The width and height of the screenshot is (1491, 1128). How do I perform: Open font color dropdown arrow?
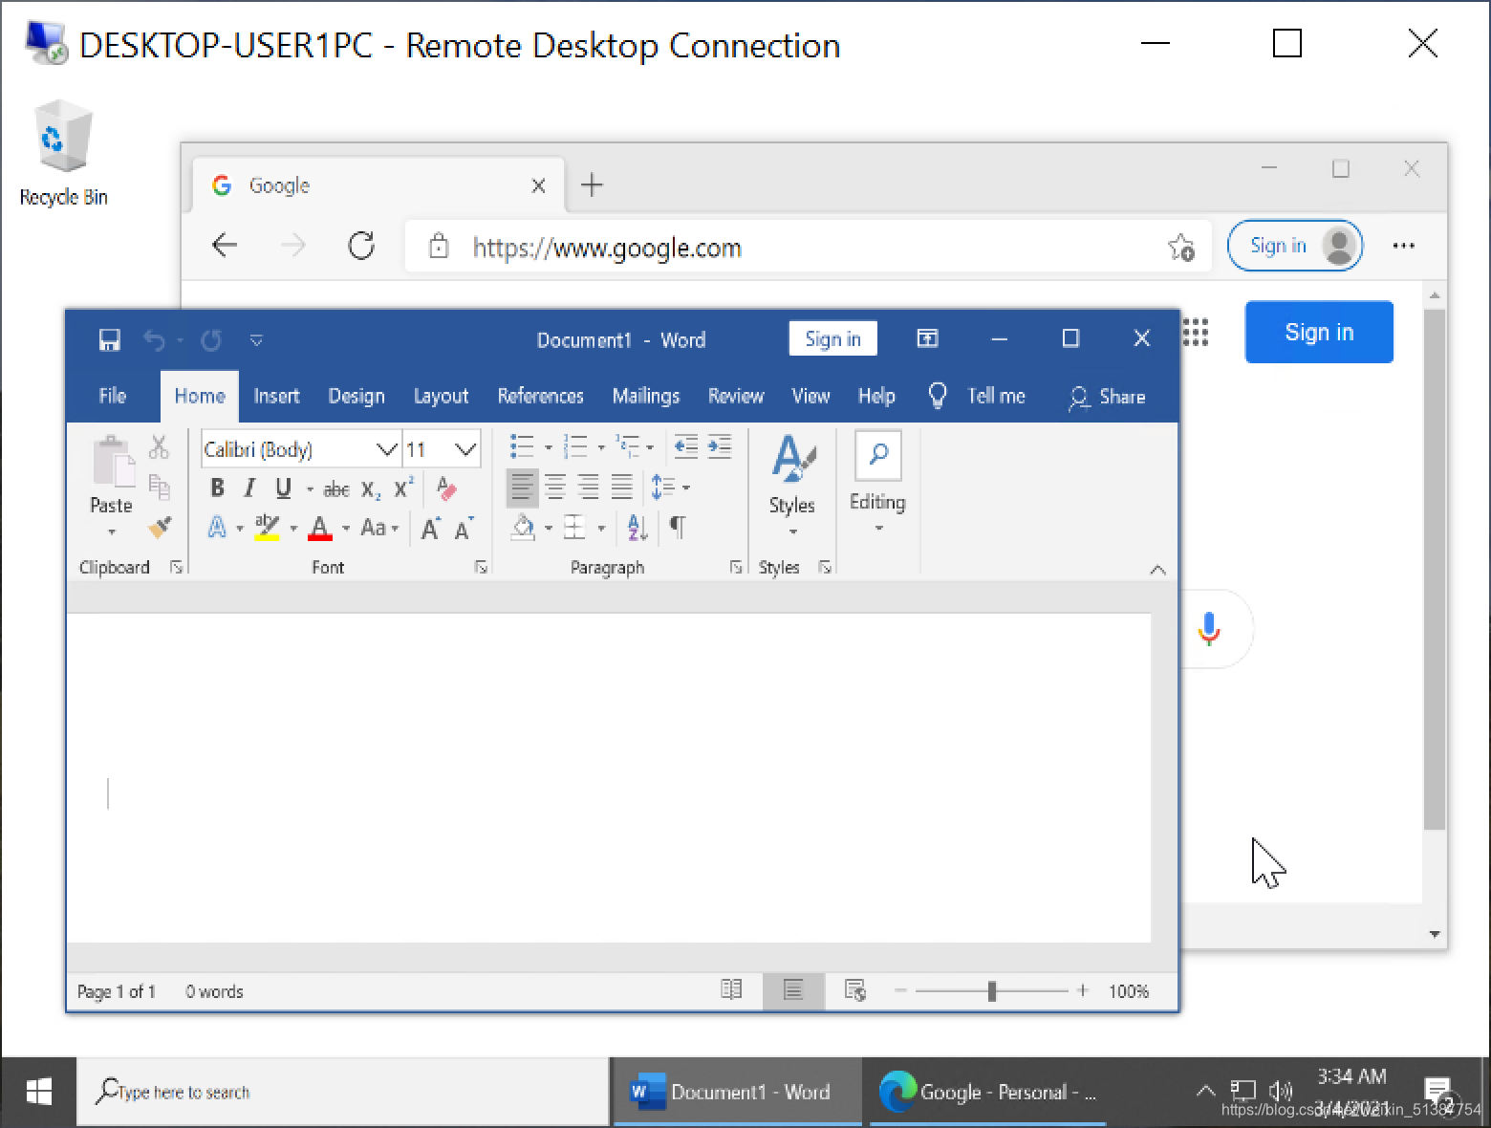(345, 528)
